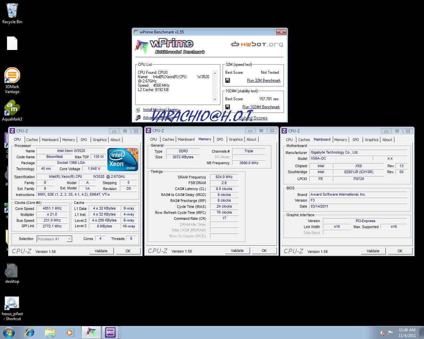Open Internet Explorer from taskbar
This screenshot has height=339, width=424.
click(30, 332)
